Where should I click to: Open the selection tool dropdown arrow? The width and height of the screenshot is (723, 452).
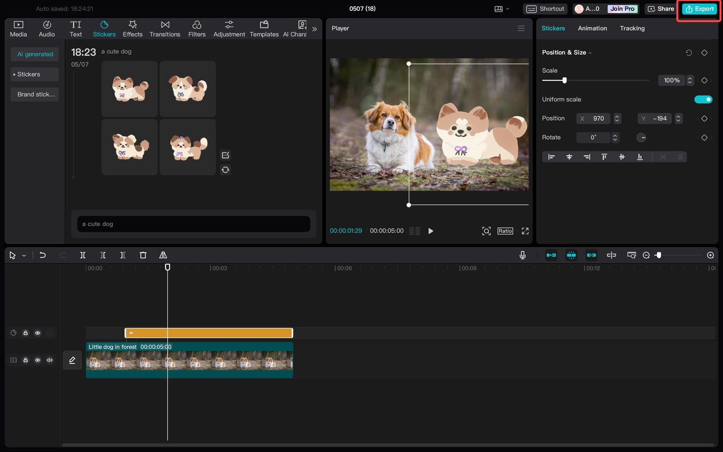24,255
